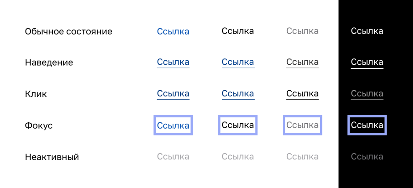Click the black link in Обычное состояние row

238,31
